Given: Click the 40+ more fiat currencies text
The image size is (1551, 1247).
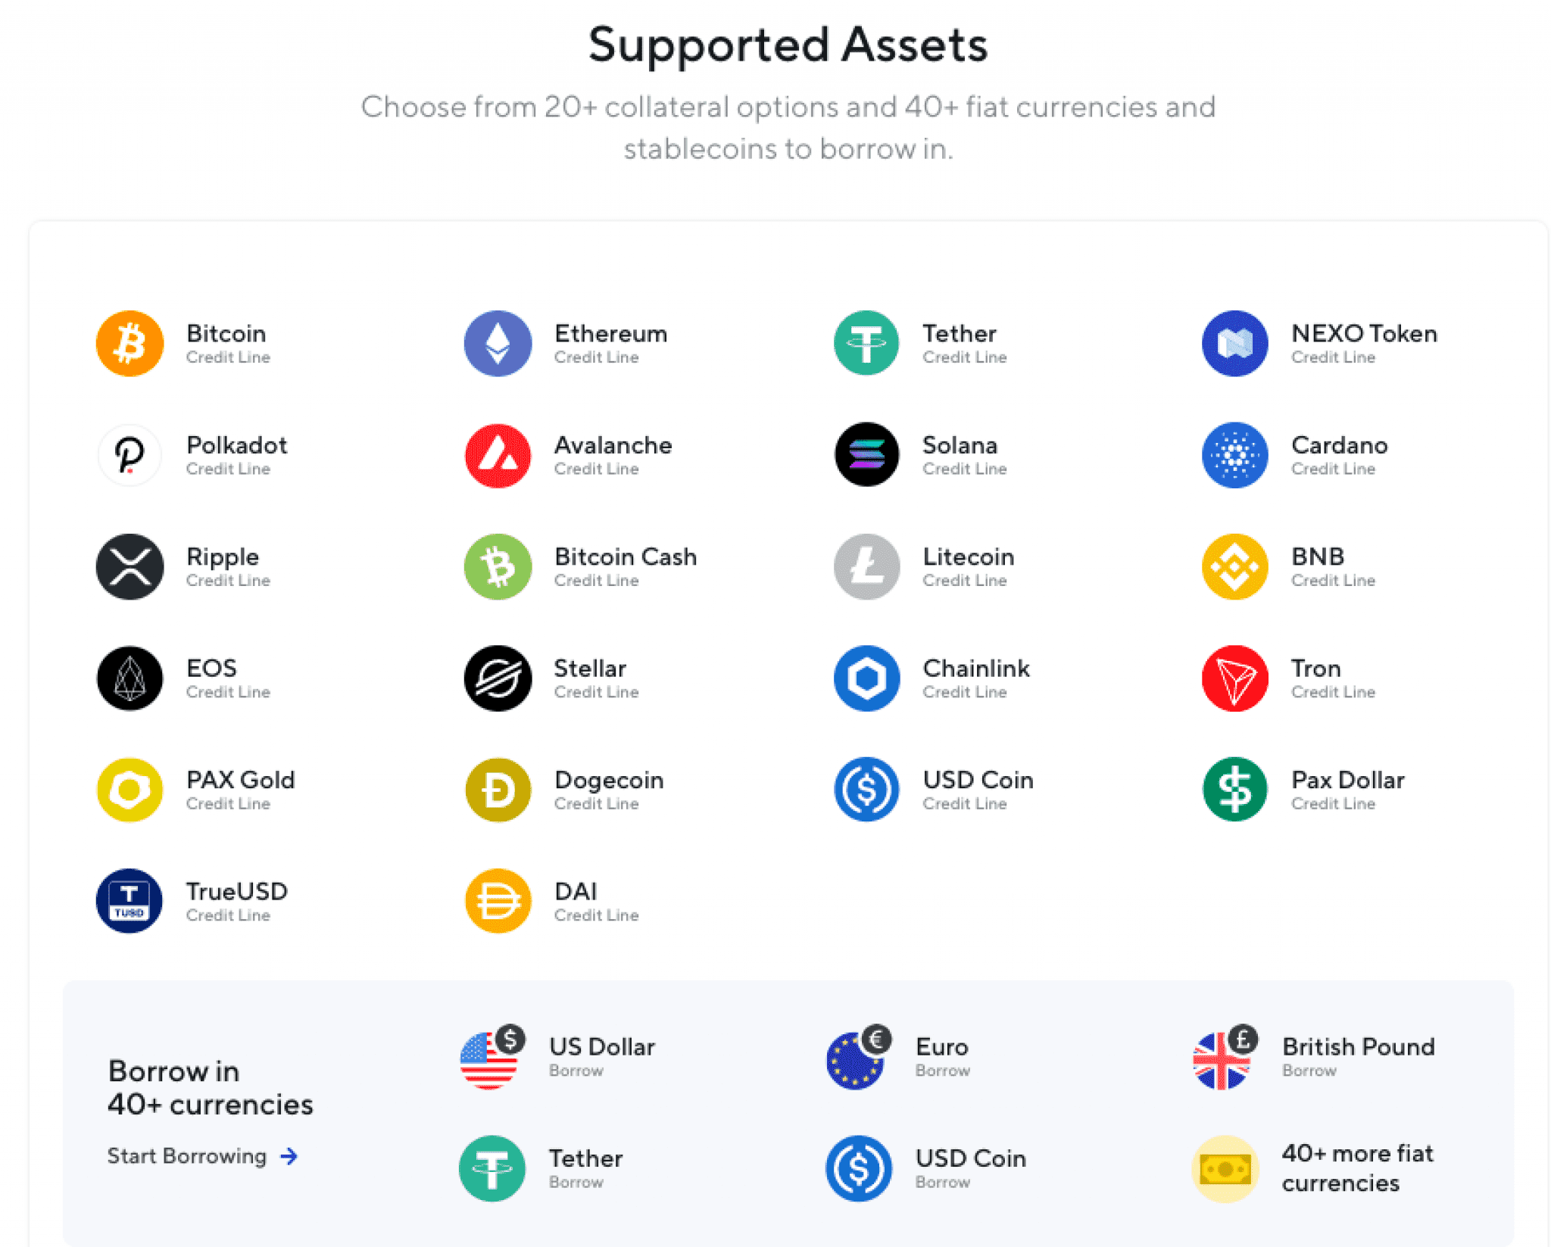Looking at the screenshot, I should click(x=1357, y=1168).
